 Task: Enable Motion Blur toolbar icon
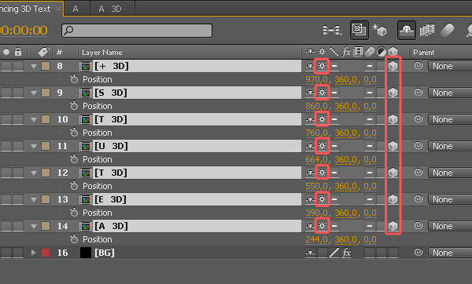coord(448,31)
